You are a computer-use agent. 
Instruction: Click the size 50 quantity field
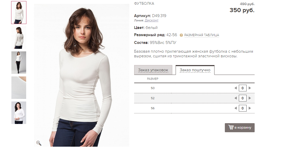coord(243,88)
